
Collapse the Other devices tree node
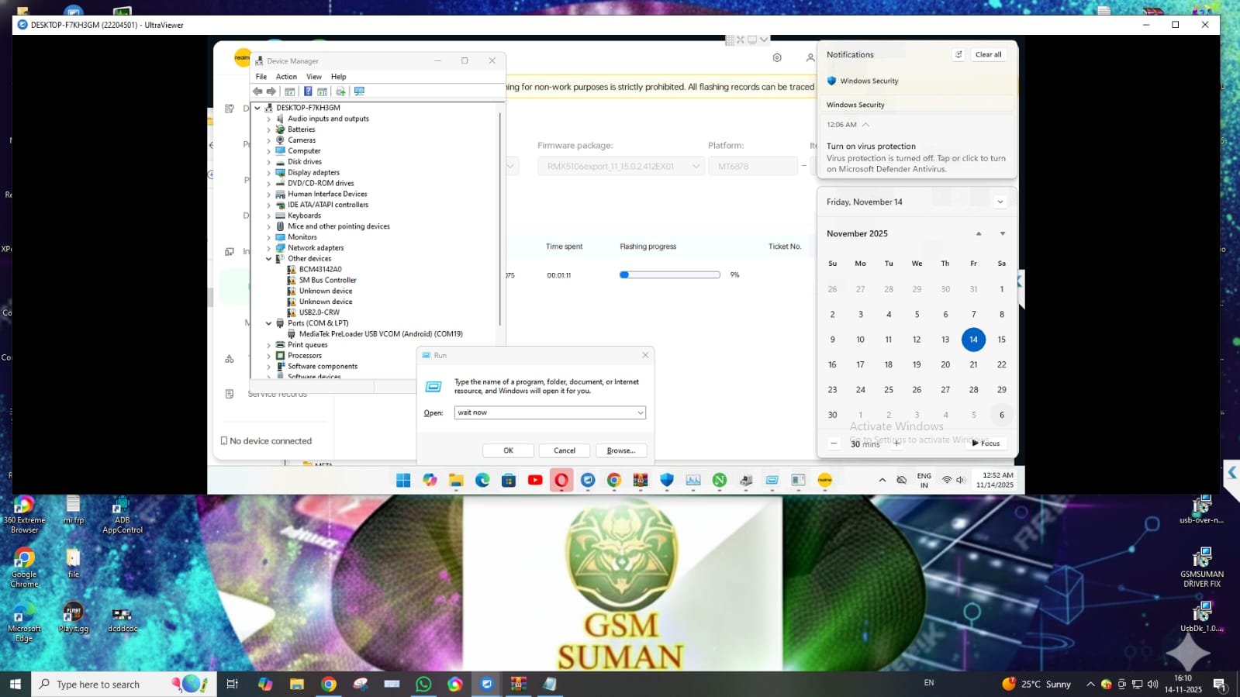(269, 259)
